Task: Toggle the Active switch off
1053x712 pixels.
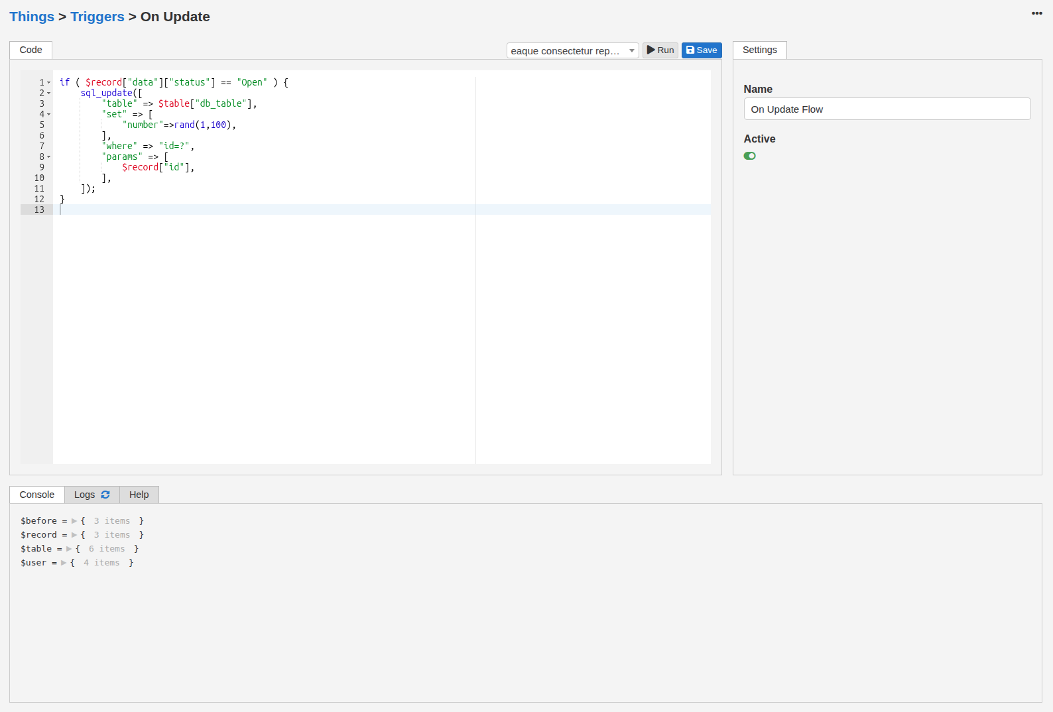Action: [x=749, y=156]
